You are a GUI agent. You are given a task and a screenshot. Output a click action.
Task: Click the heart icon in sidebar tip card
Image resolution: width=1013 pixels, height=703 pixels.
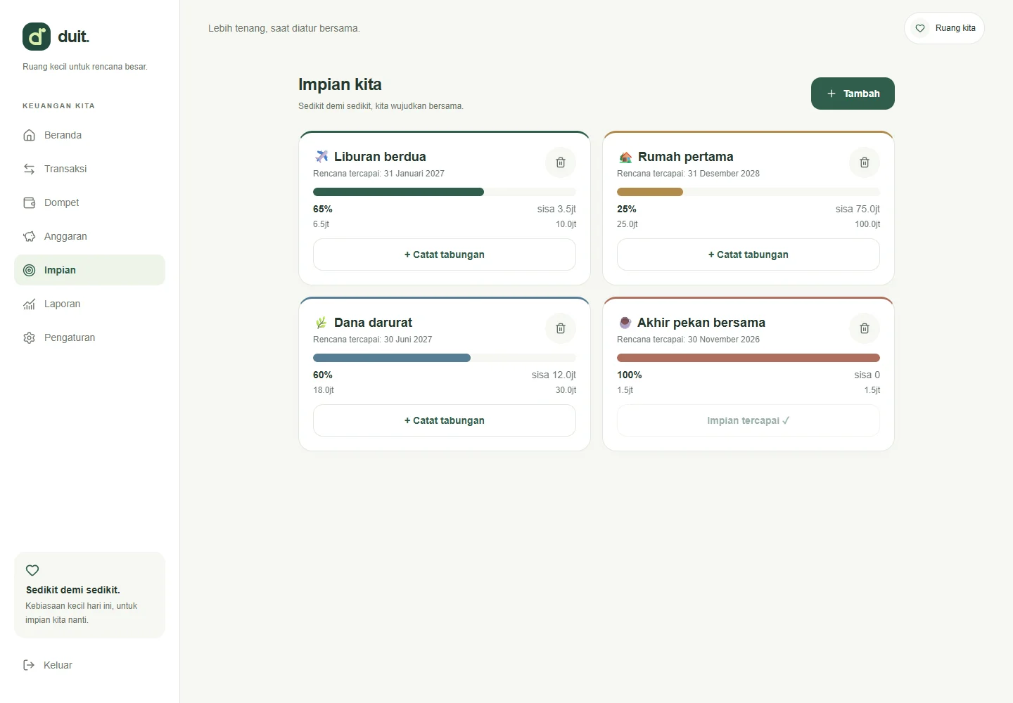32,570
